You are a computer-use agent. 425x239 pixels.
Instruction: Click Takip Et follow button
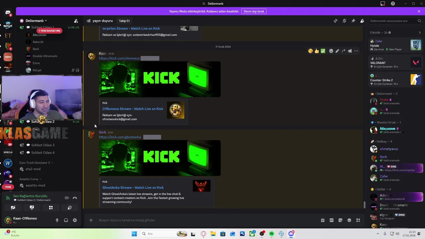124,21
